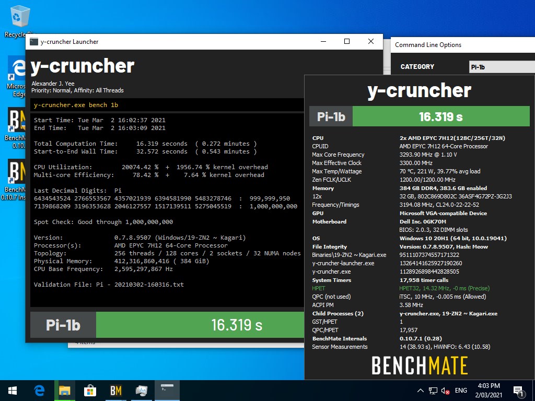Click File Integrity 'Version: 0.7.8.9507, Hash: Meow'
535x401 pixels.
[x=444, y=246]
